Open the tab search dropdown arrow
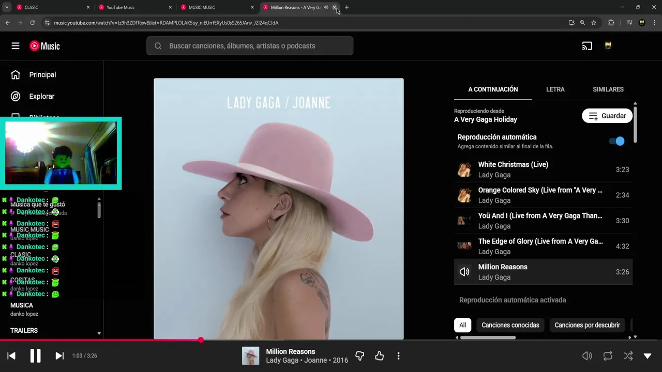Screen dimensions: 662x372 click(x=7, y=7)
